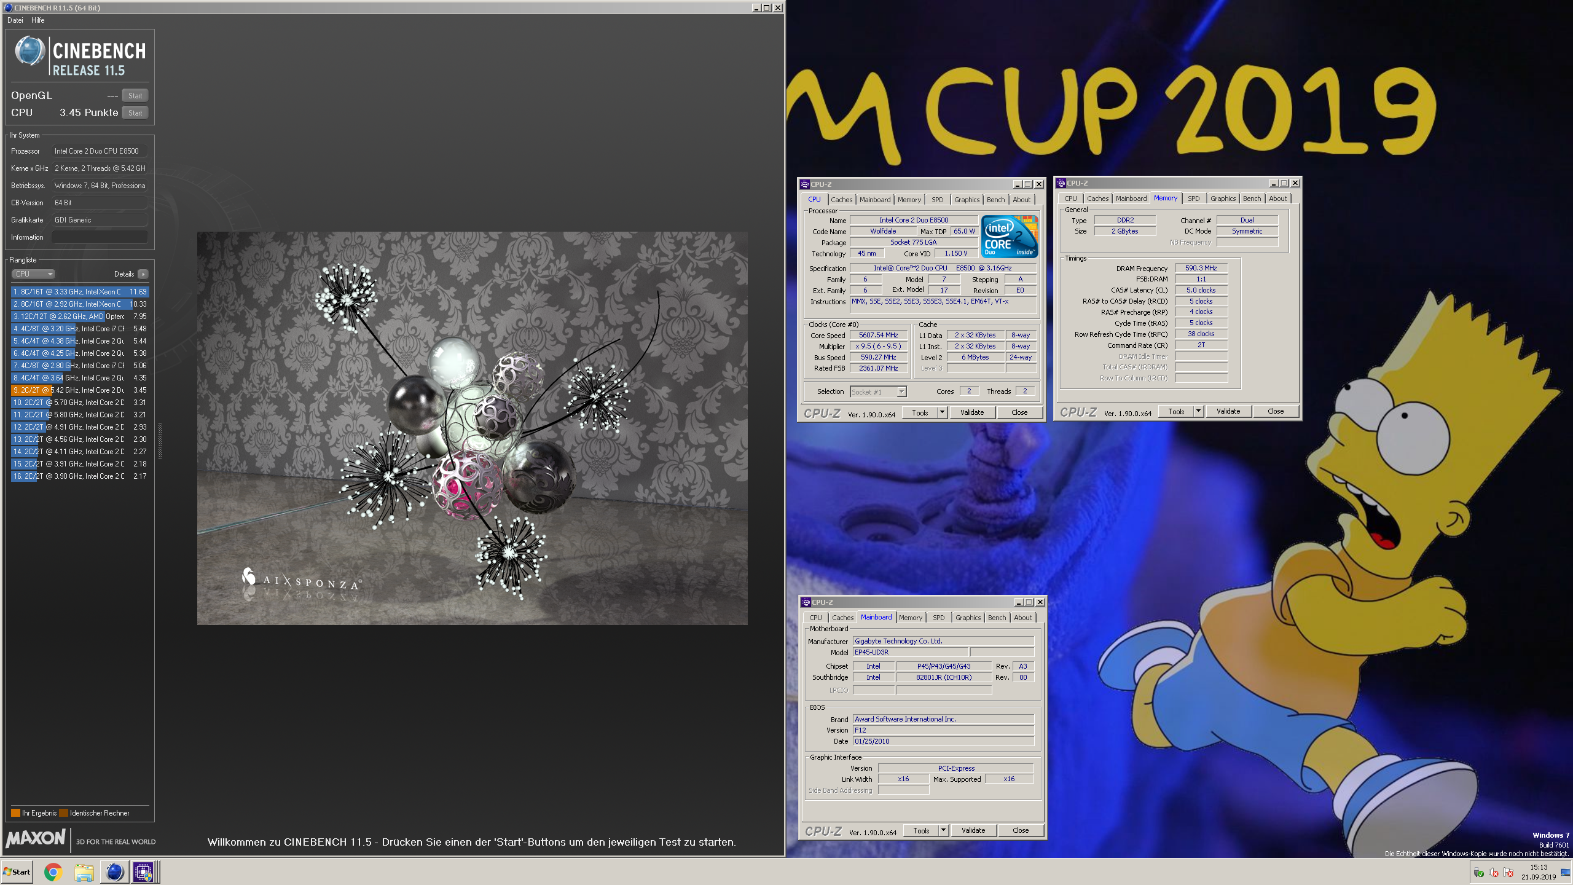
Task: Click Tools in CPU-Z Memory window
Action: tap(1176, 411)
